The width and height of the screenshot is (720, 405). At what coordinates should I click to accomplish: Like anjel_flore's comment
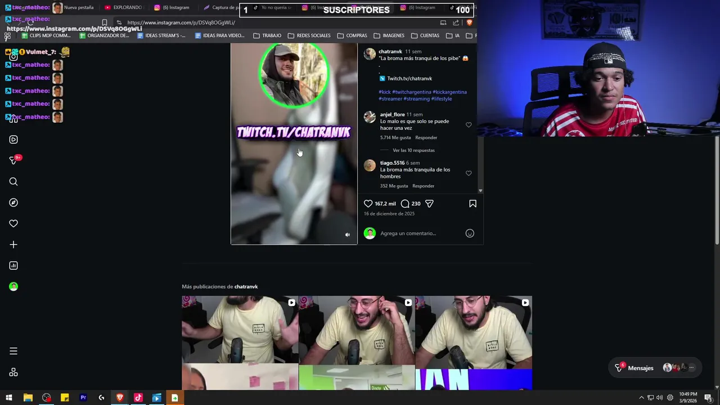469,125
